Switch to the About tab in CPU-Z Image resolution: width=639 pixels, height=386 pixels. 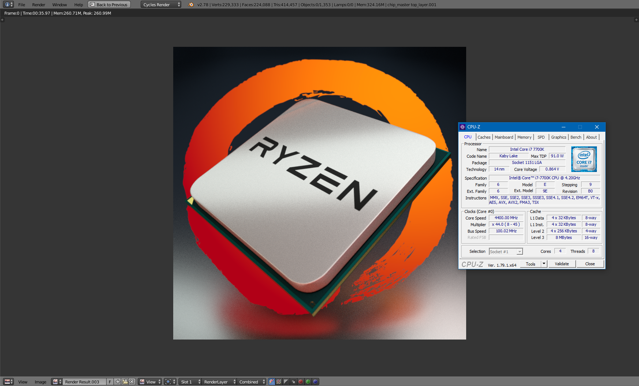[591, 137]
